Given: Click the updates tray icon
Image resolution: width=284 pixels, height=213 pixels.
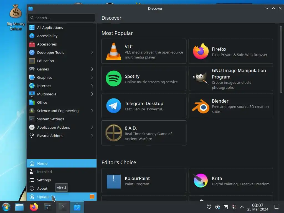Looking at the screenshot, I should (217, 207).
